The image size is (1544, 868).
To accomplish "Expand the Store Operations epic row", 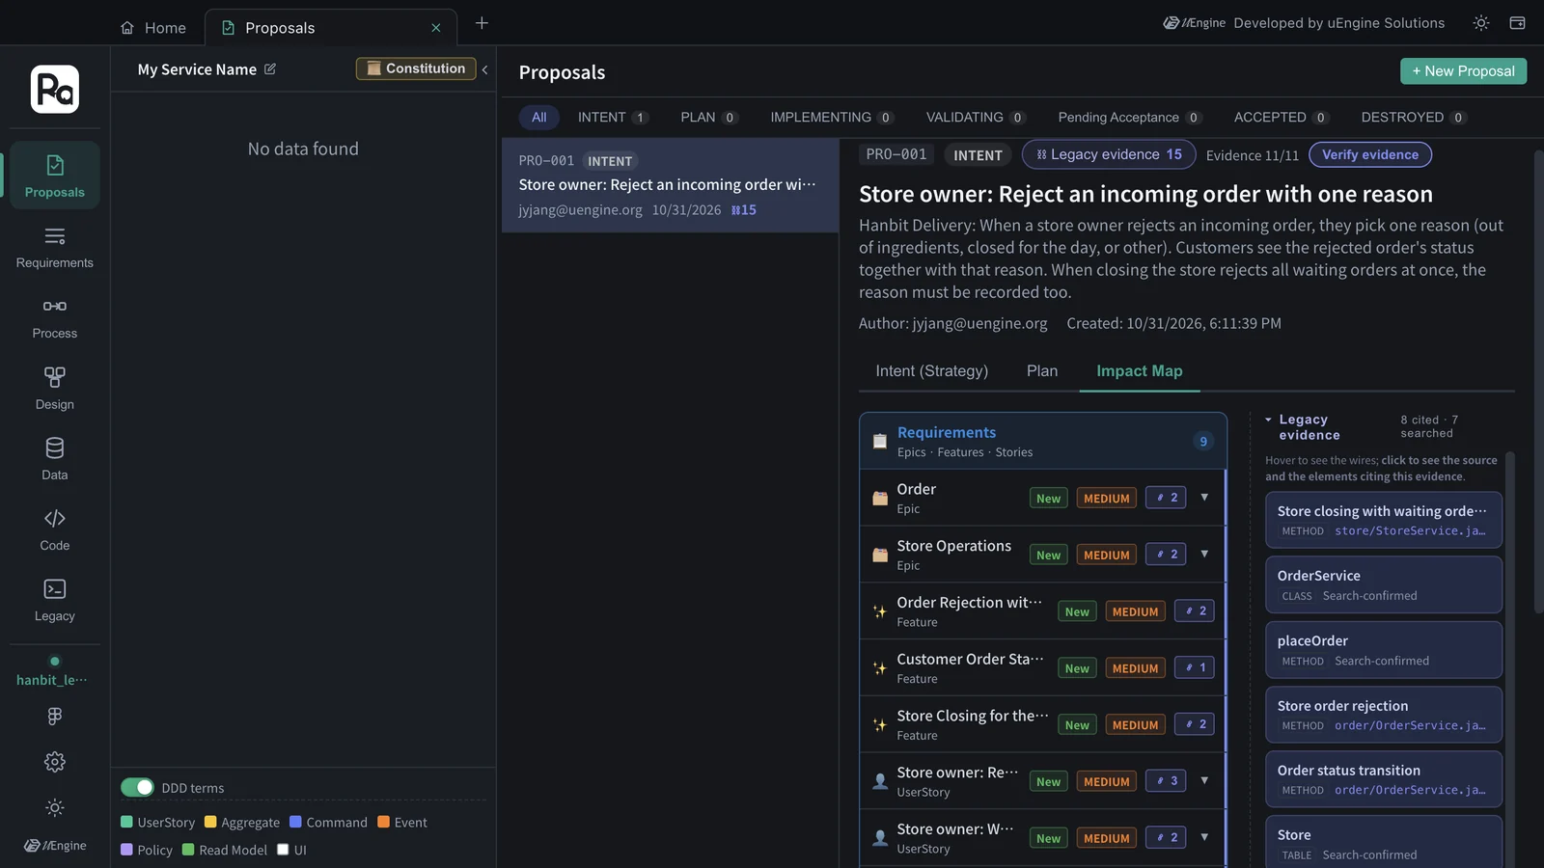I will 1204,555.
